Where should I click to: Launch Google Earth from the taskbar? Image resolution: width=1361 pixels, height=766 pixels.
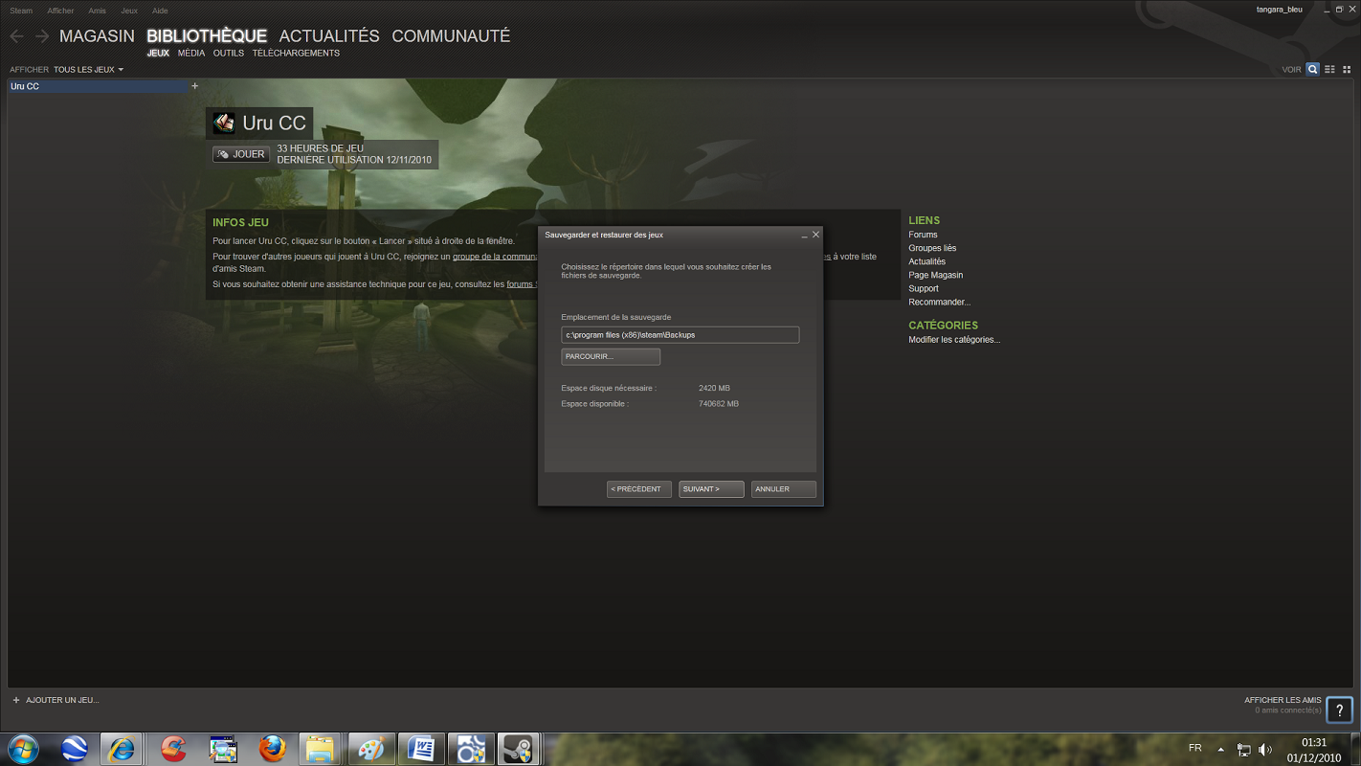(75, 749)
